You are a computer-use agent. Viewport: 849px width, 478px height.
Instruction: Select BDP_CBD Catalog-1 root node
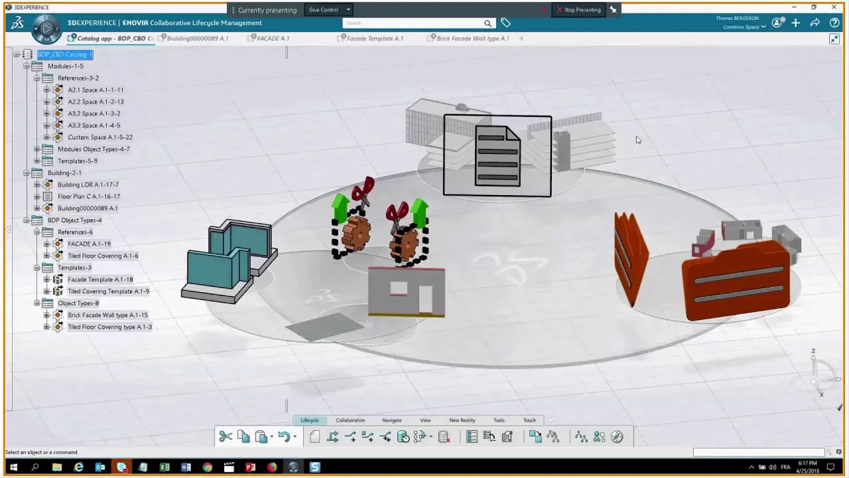tap(65, 54)
